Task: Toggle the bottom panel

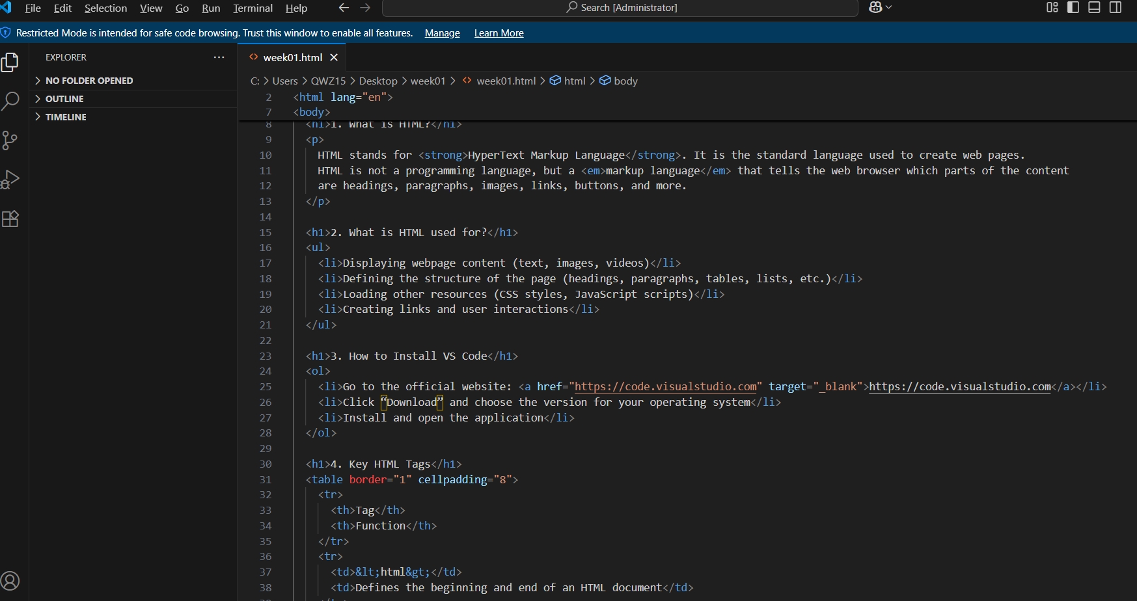Action: [x=1095, y=7]
